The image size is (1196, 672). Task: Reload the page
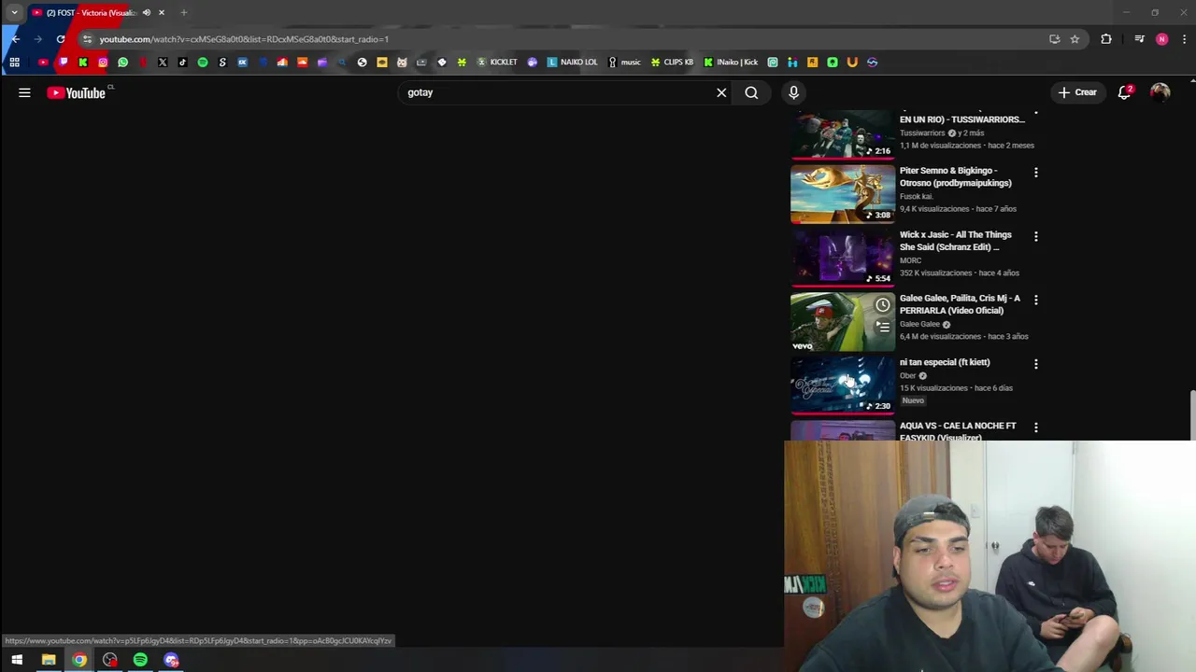click(61, 39)
